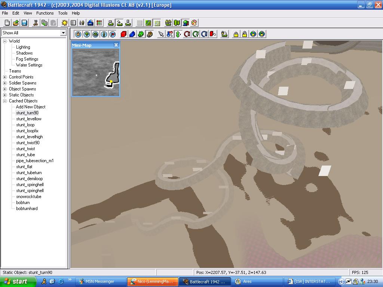Image resolution: width=383 pixels, height=287 pixels.
Task: Toggle the tree filter round icon
Action: coord(87,34)
